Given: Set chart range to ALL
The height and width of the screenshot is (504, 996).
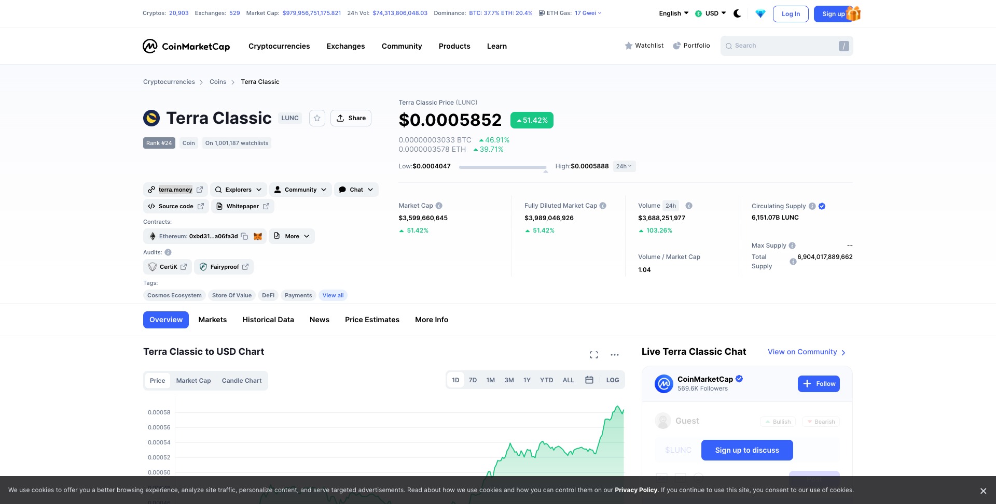Looking at the screenshot, I should click(569, 380).
